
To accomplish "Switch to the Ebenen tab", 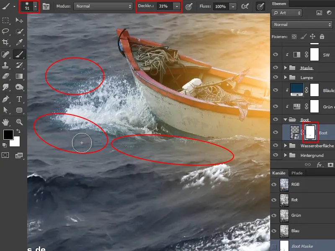I will 279,4.
